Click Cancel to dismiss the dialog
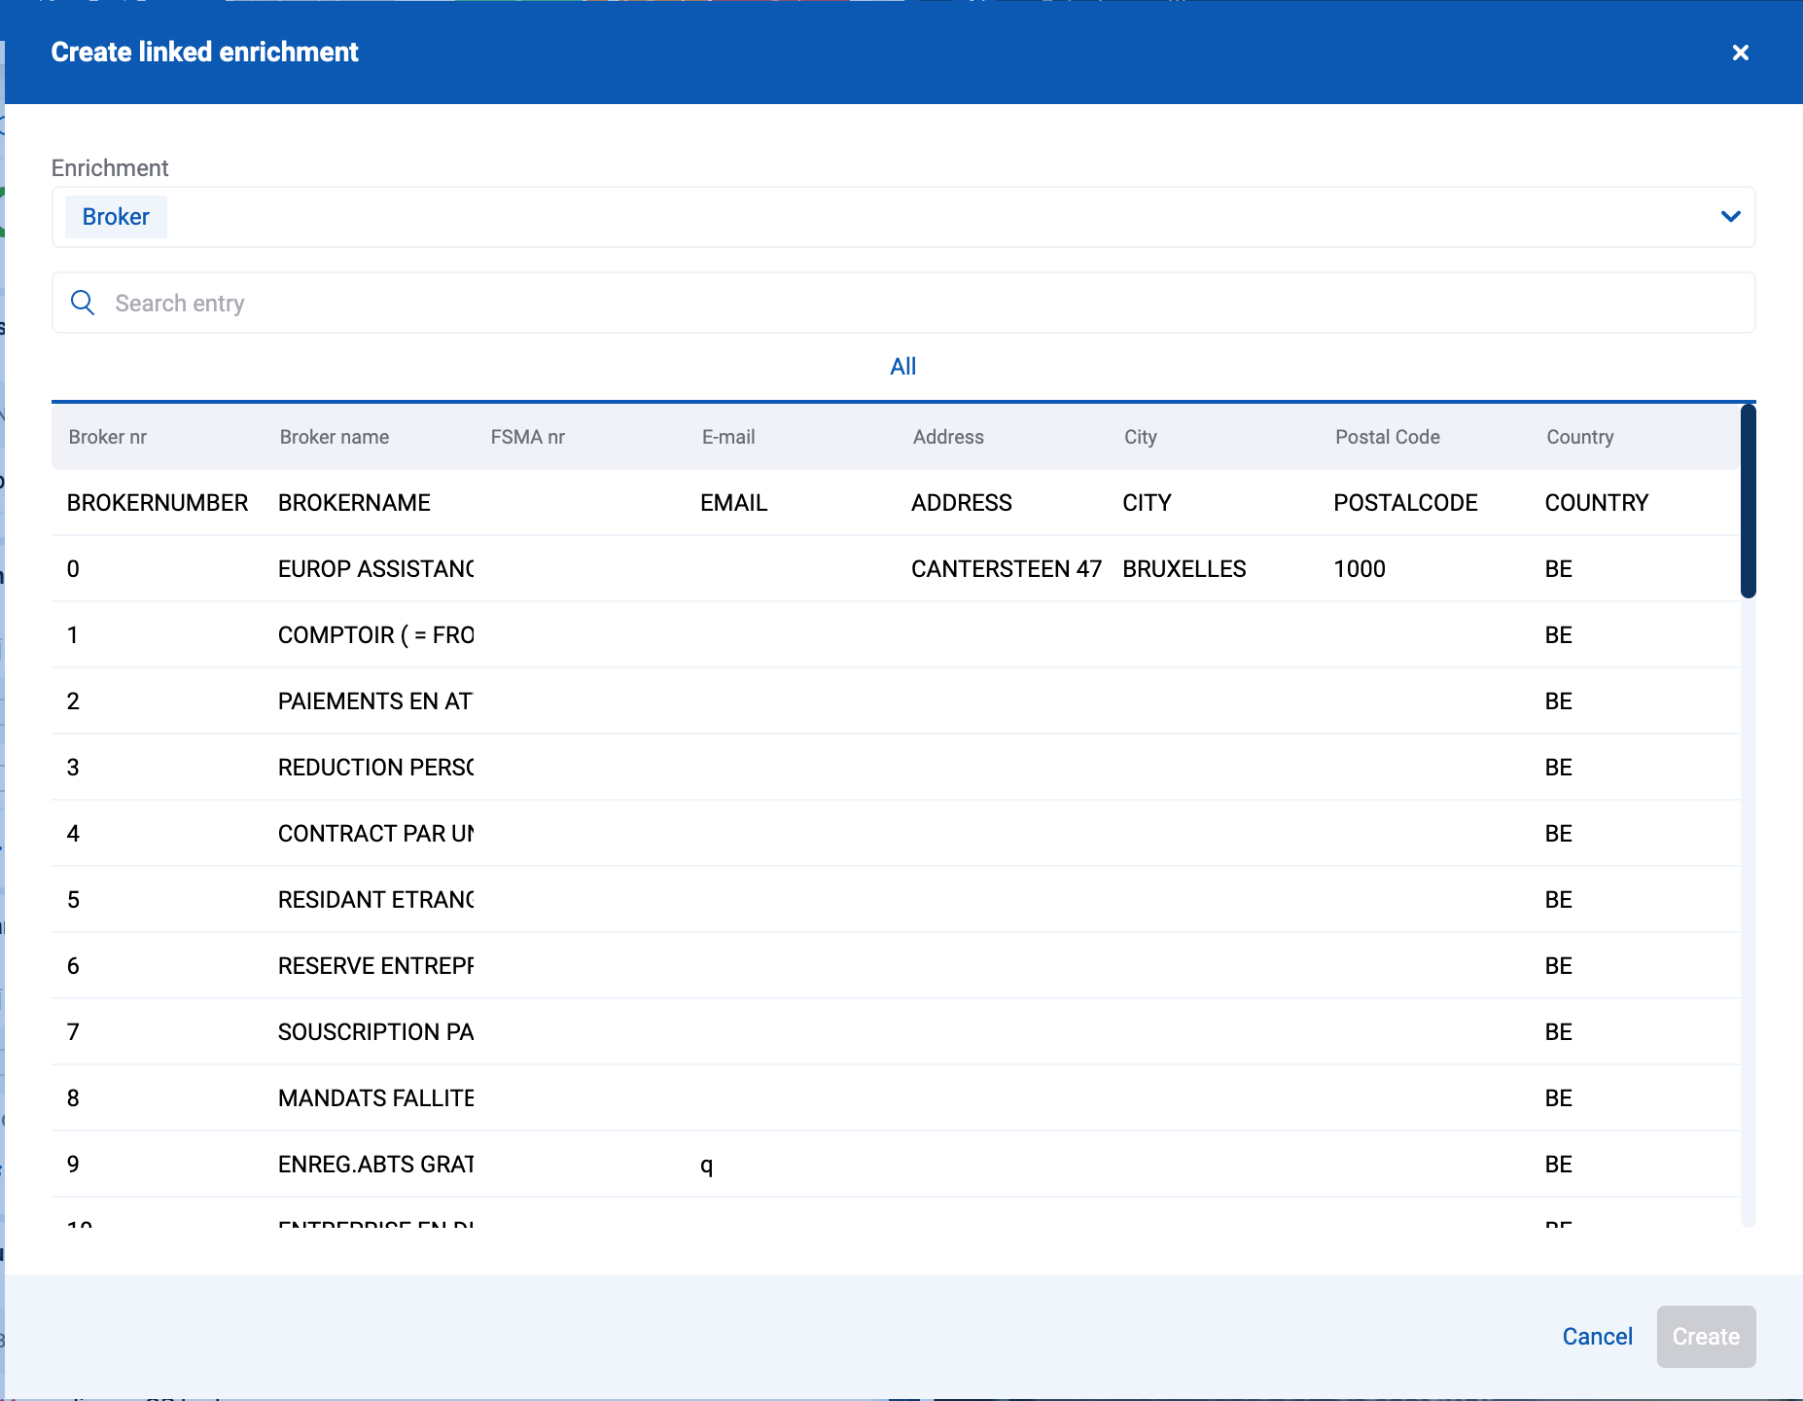 tap(1597, 1337)
